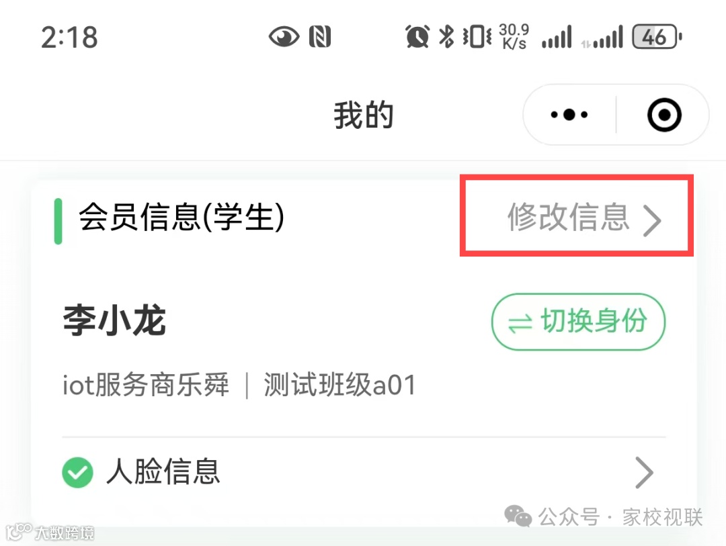Tap the 会员信息(学生) section header
The height and width of the screenshot is (546, 726).
click(181, 218)
